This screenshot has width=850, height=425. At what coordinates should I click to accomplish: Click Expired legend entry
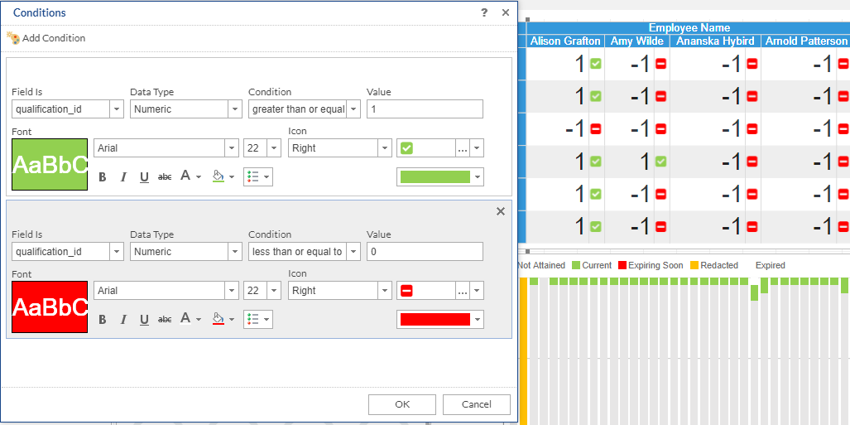770,265
